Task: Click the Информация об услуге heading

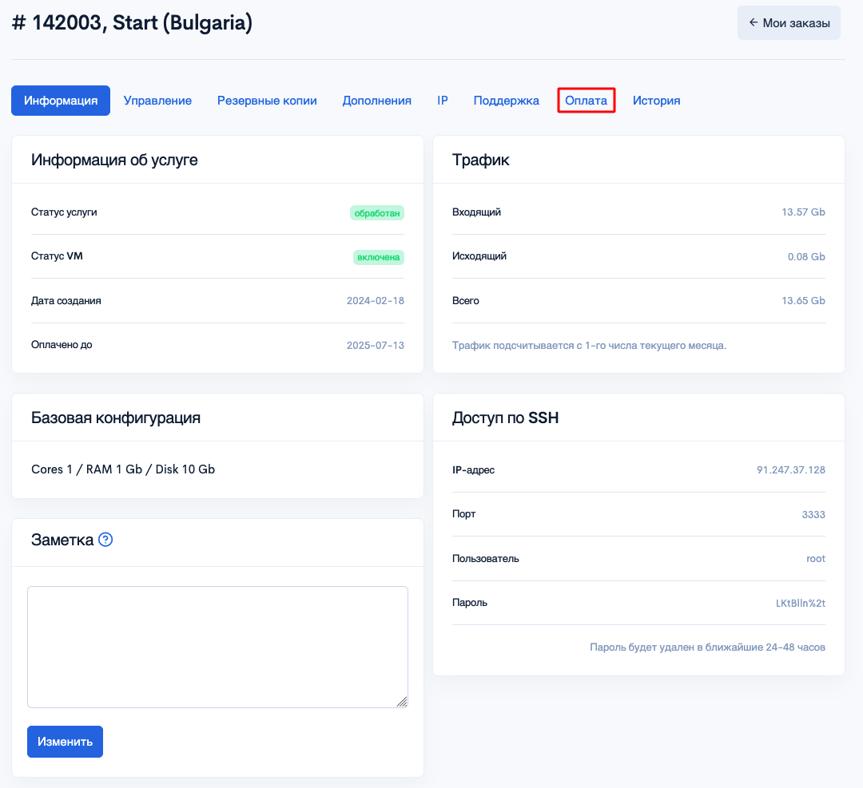Action: pyautogui.click(x=114, y=160)
